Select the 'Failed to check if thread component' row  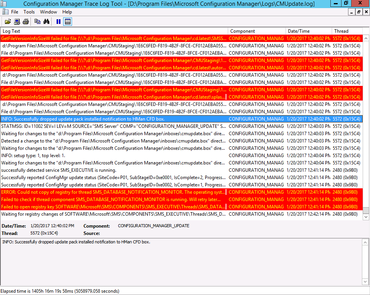pyautogui.click(x=181, y=199)
